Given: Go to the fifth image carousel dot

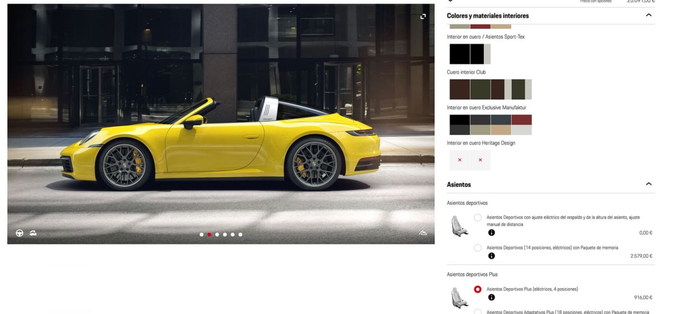Looking at the screenshot, I should [x=232, y=234].
